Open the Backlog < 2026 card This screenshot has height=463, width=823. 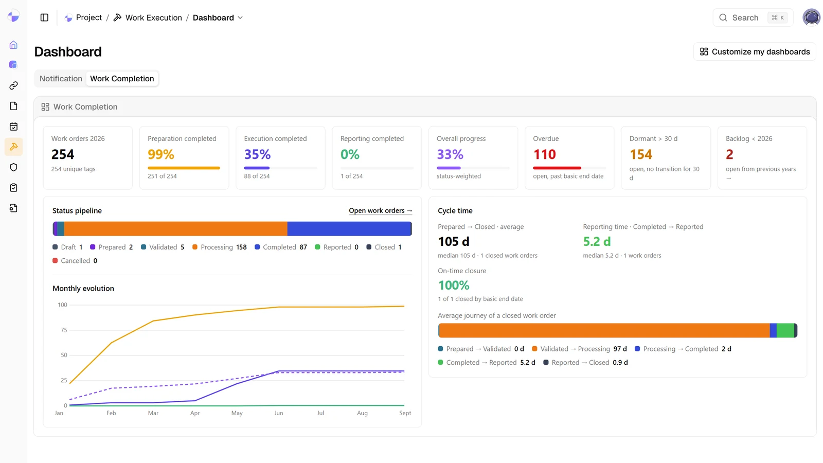click(762, 158)
